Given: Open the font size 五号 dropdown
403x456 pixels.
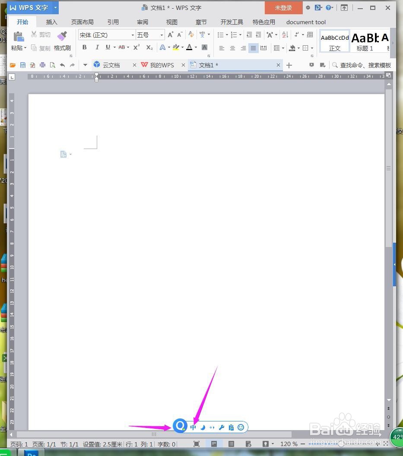Looking at the screenshot, I should (162, 35).
